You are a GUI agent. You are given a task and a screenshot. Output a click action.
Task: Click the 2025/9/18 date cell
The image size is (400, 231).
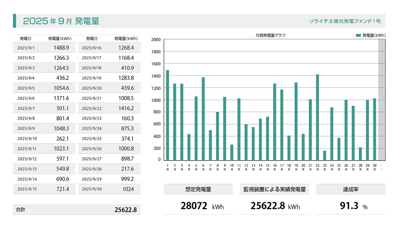91,68
